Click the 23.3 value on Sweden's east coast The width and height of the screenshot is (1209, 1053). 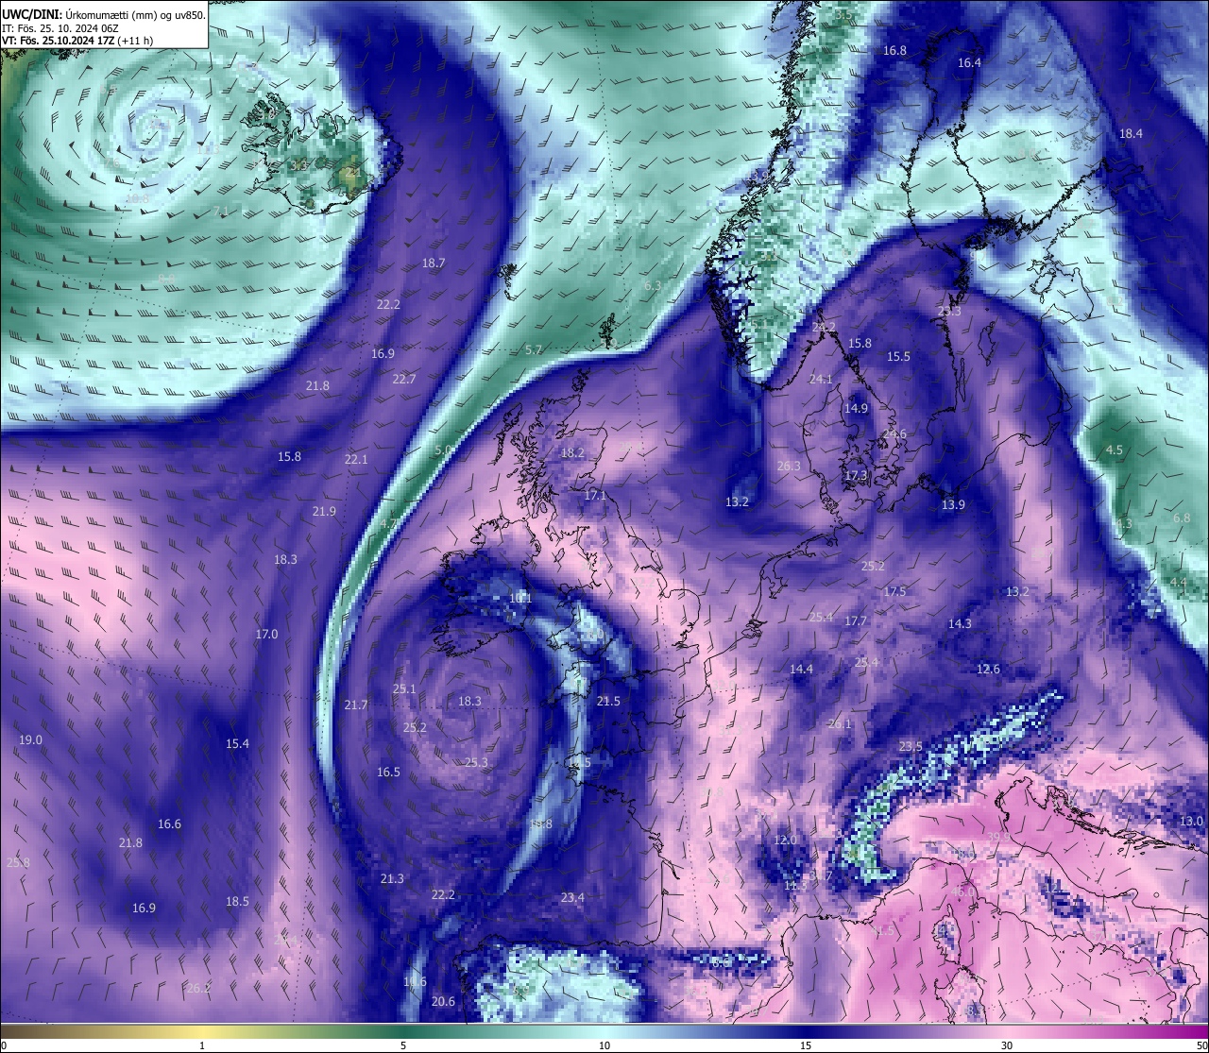(x=949, y=312)
